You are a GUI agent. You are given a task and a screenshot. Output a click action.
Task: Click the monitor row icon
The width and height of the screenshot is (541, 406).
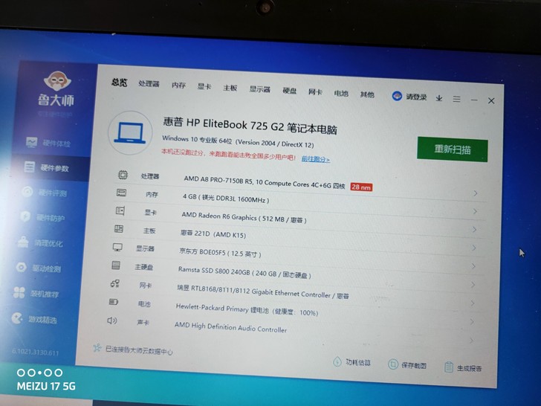117,247
